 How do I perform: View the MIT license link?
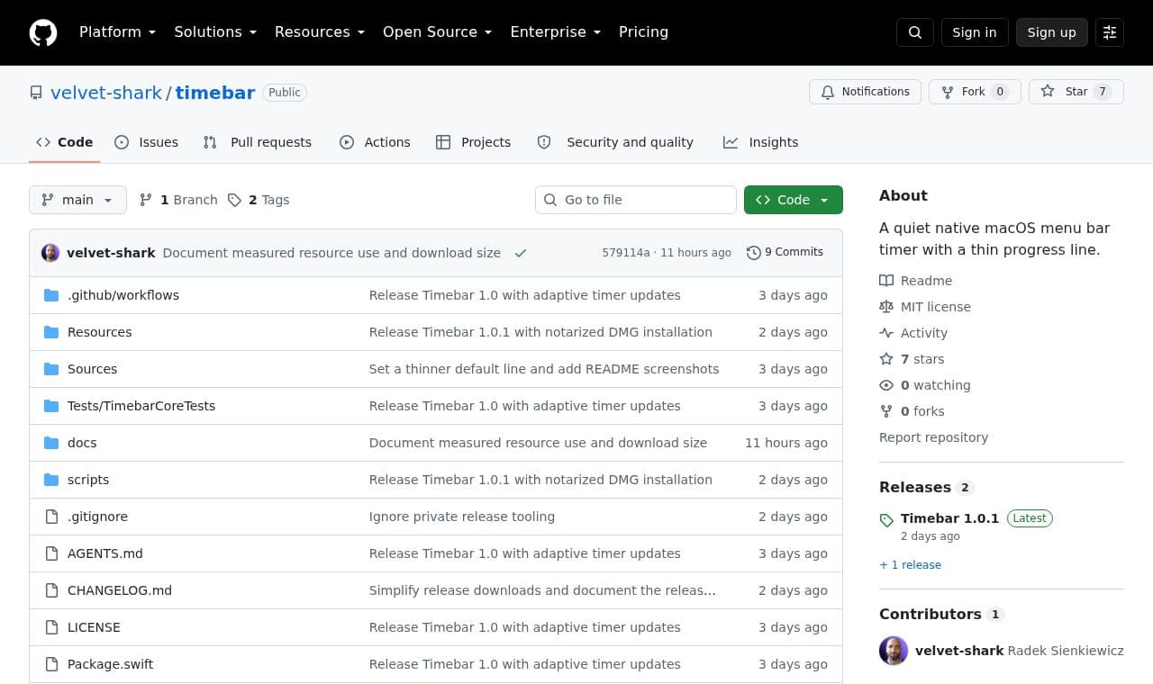925,307
